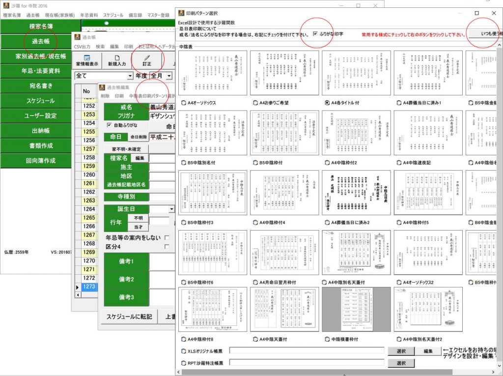Click the green 檀家名簿 sidebar button
503x376 pixels.
click(x=40, y=27)
